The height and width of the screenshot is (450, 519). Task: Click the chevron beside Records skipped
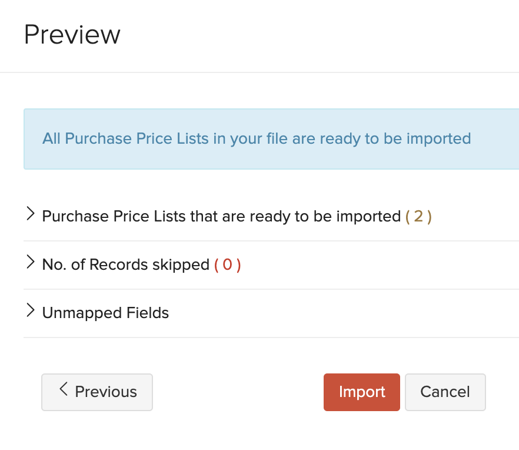pos(31,263)
